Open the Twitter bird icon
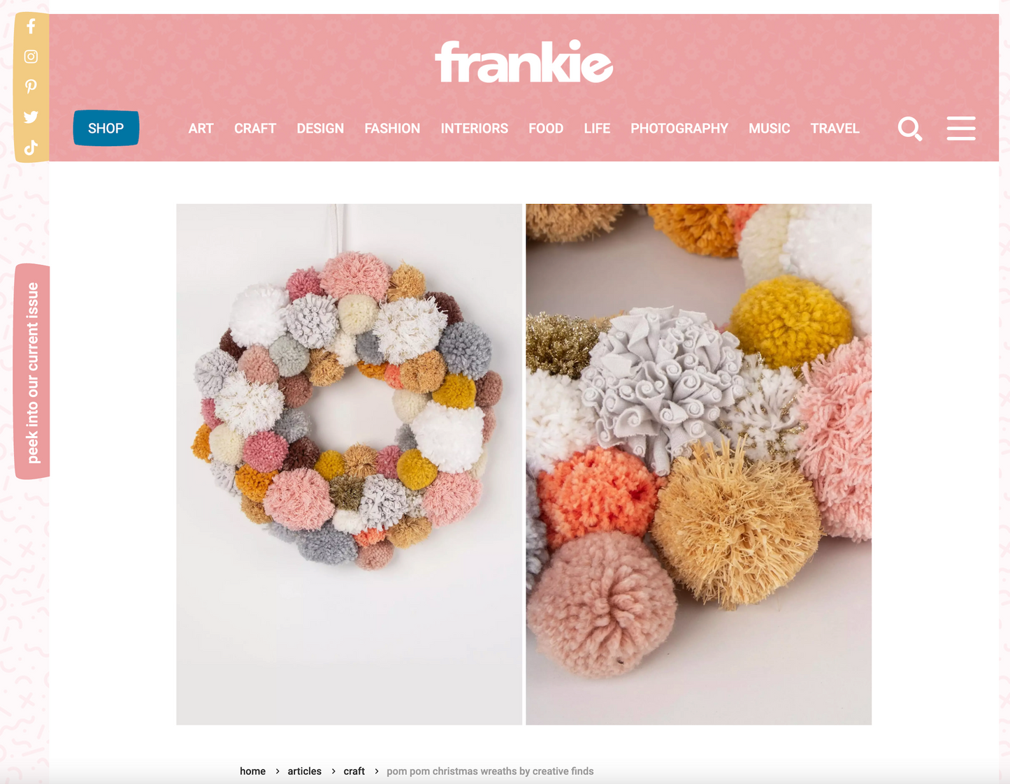Screen dimensions: 1010x784 tap(31, 117)
